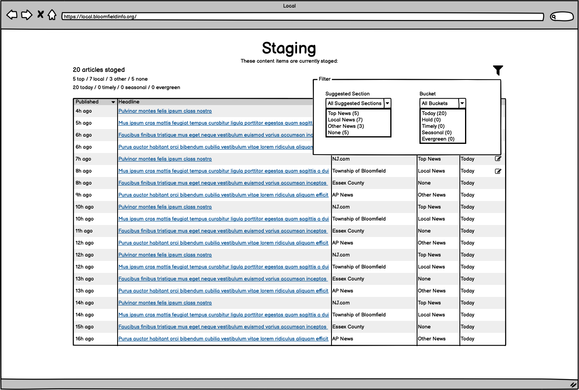Click the browser back arrow icon
The image size is (579, 390).
click(12, 15)
